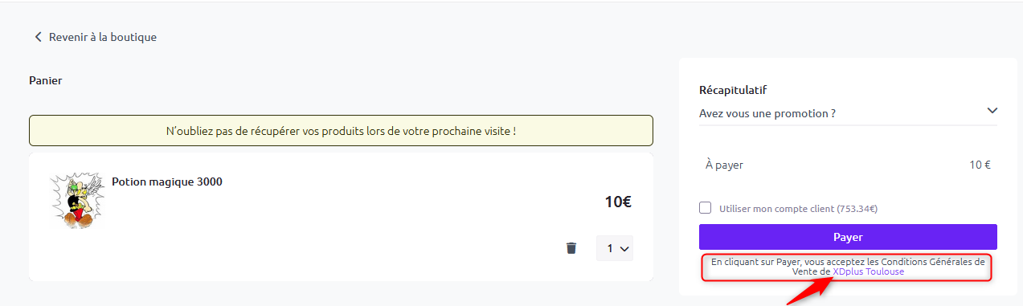This screenshot has height=306, width=1023.
Task: Expand the Avez vous une promotion section
Action: tap(848, 112)
